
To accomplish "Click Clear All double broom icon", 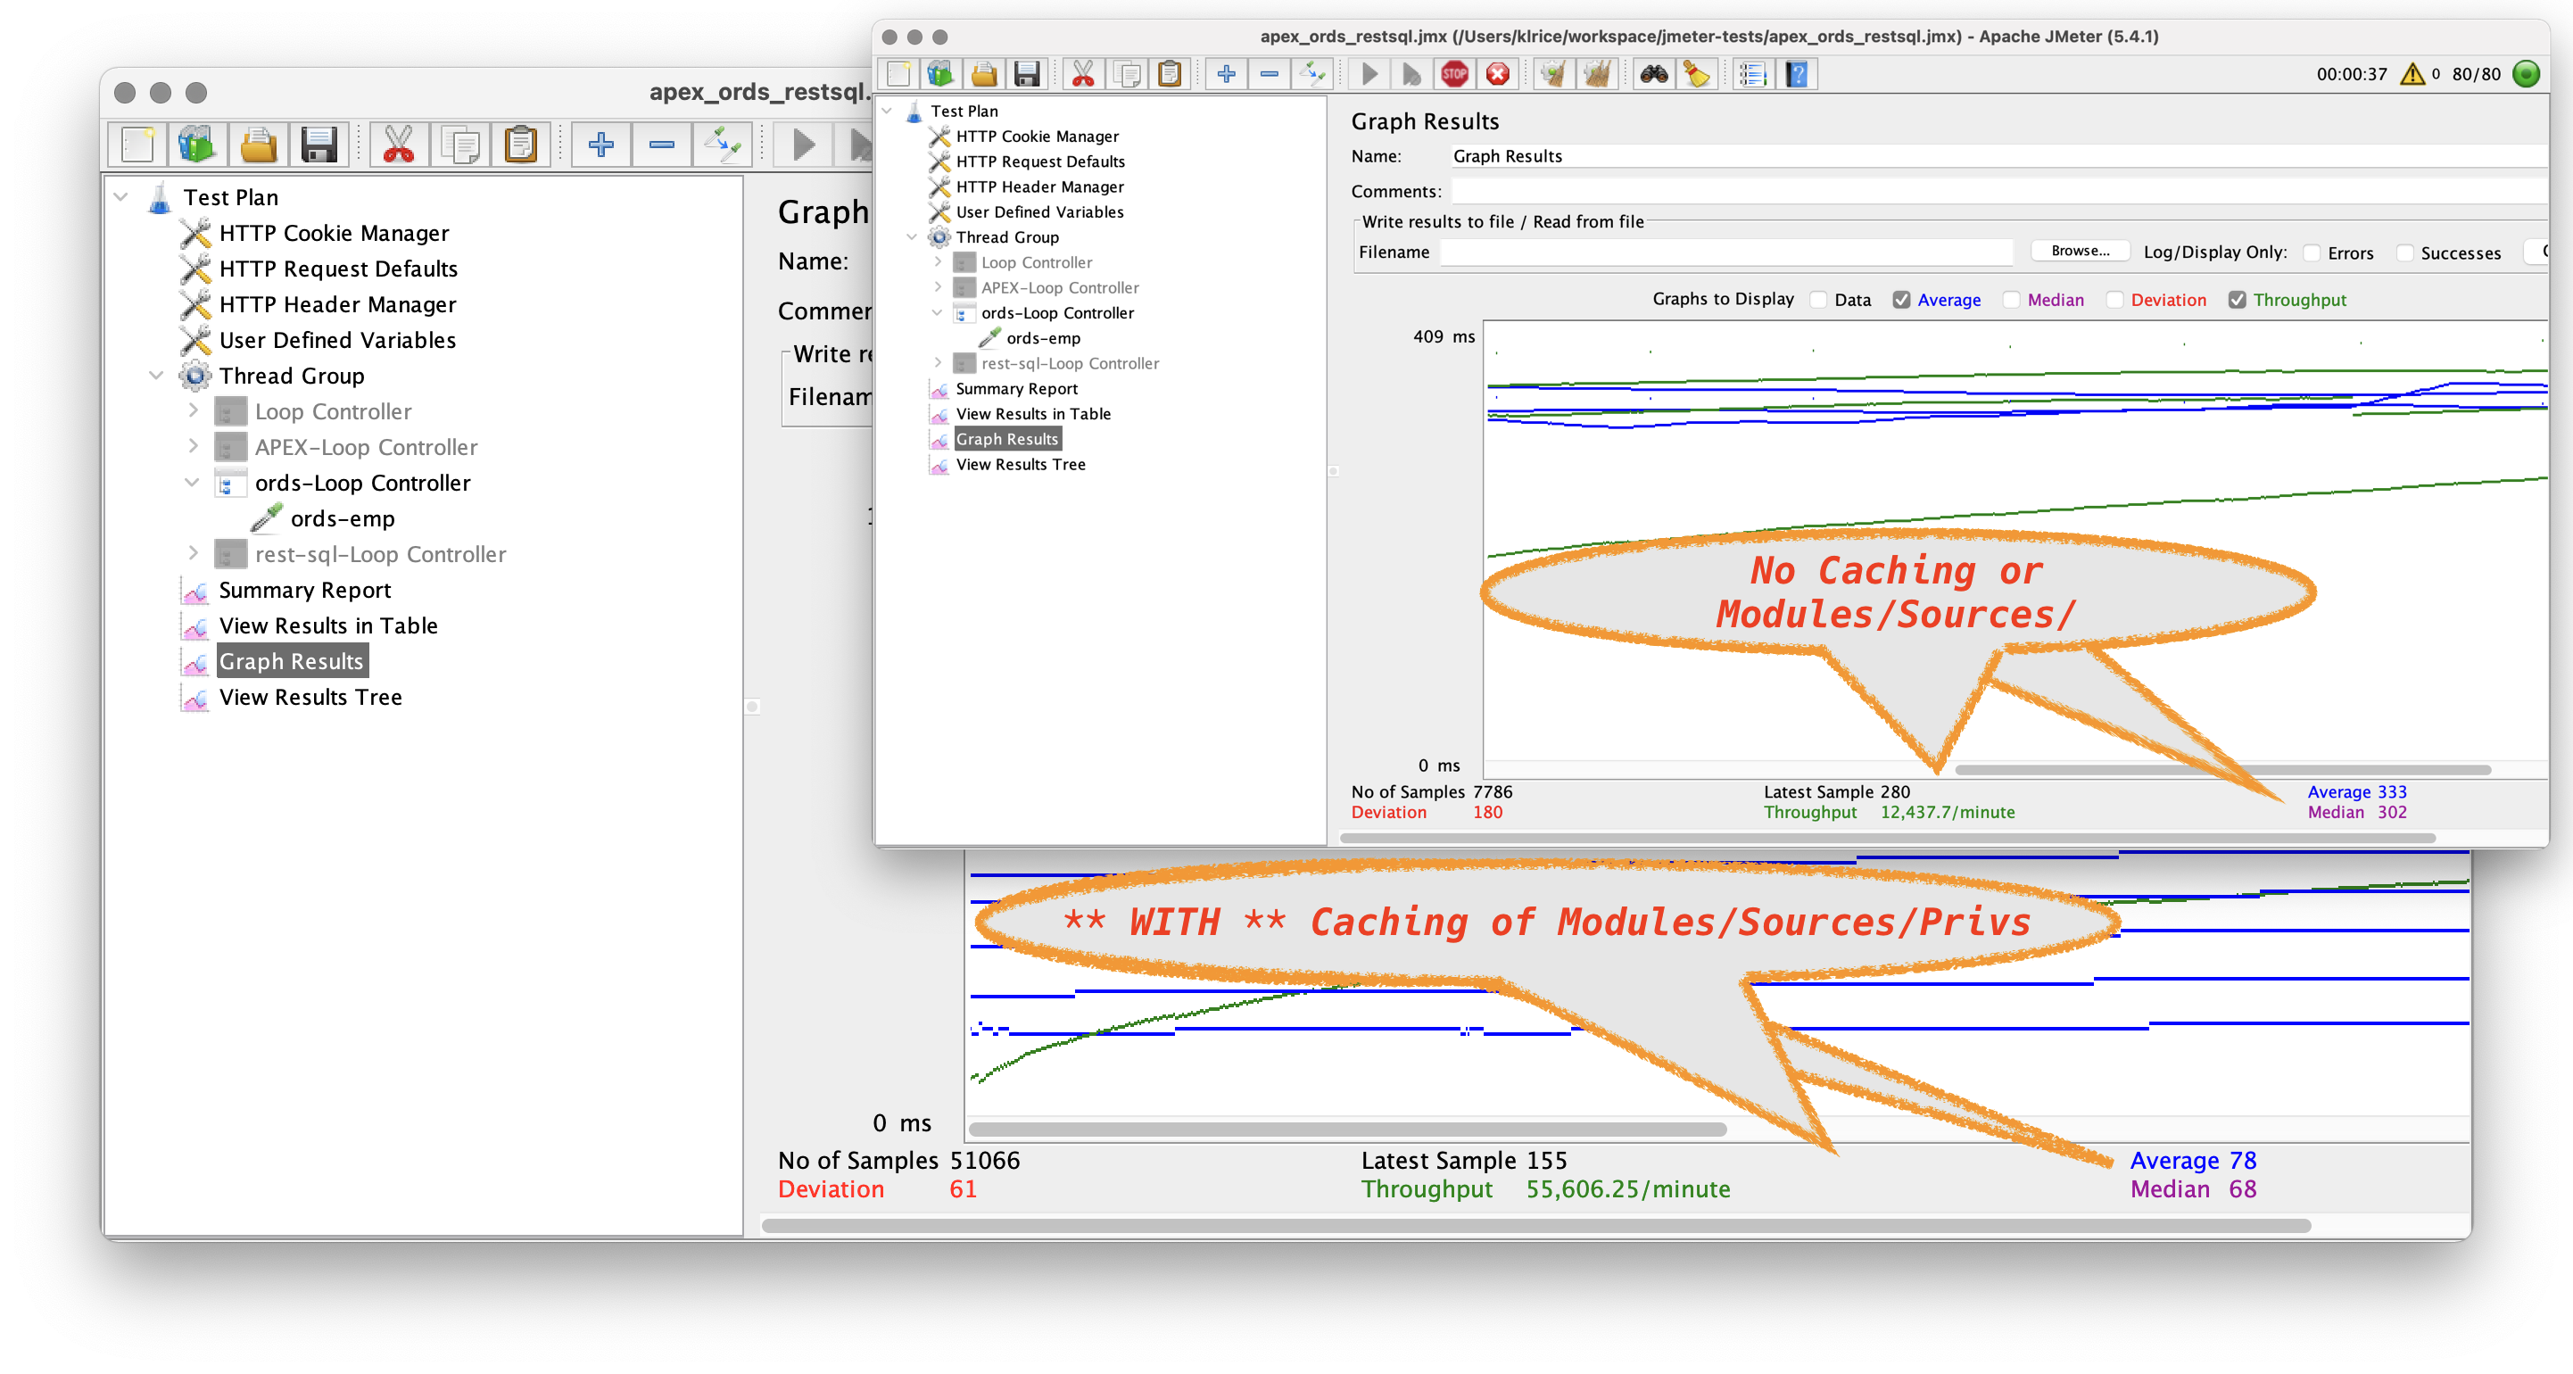I will pos(1597,74).
